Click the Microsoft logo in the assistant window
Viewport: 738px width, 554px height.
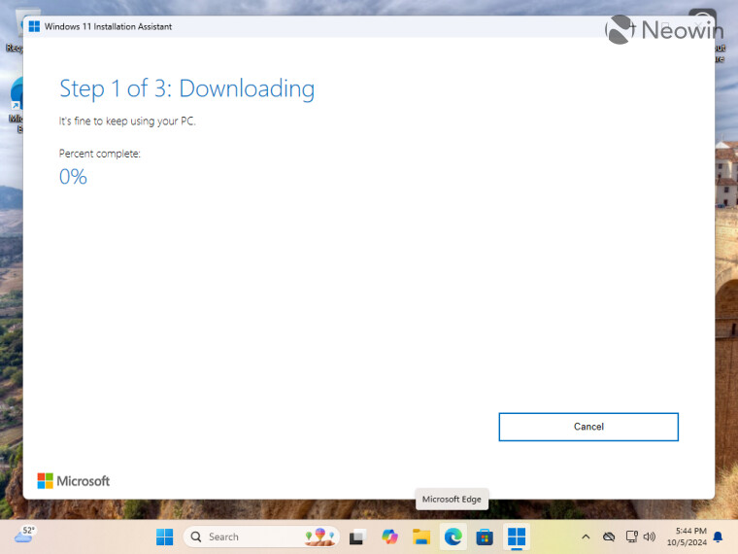[74, 481]
